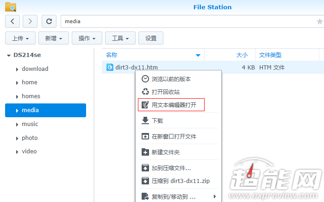Open the 新增 dropdown button
Image resolution: width=324 pixels, height=202 pixels.
click(54, 38)
